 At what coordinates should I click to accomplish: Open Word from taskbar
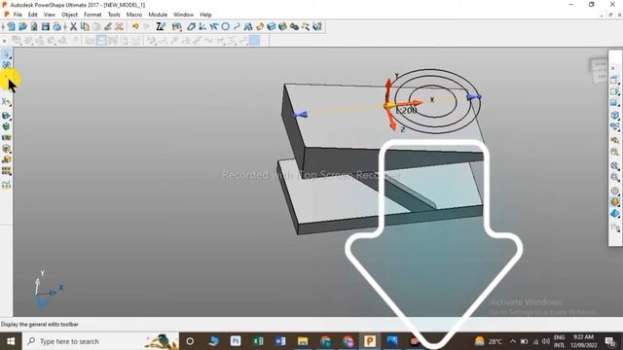pyautogui.click(x=280, y=341)
